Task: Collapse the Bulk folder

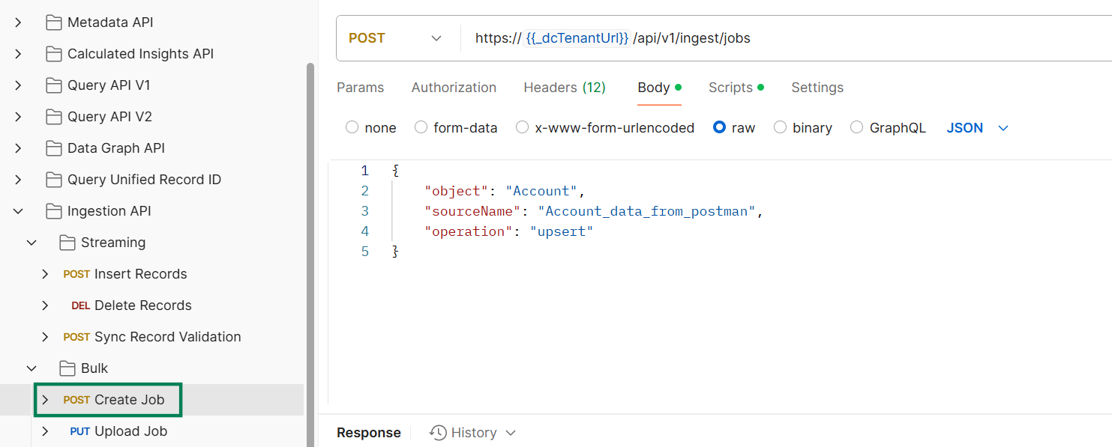Action: pyautogui.click(x=31, y=368)
